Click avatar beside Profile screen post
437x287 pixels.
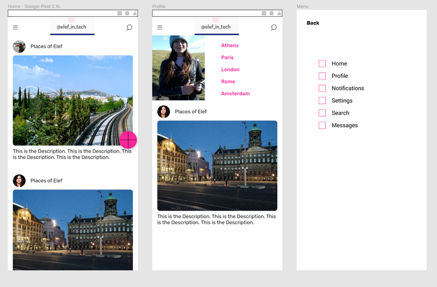click(x=164, y=112)
